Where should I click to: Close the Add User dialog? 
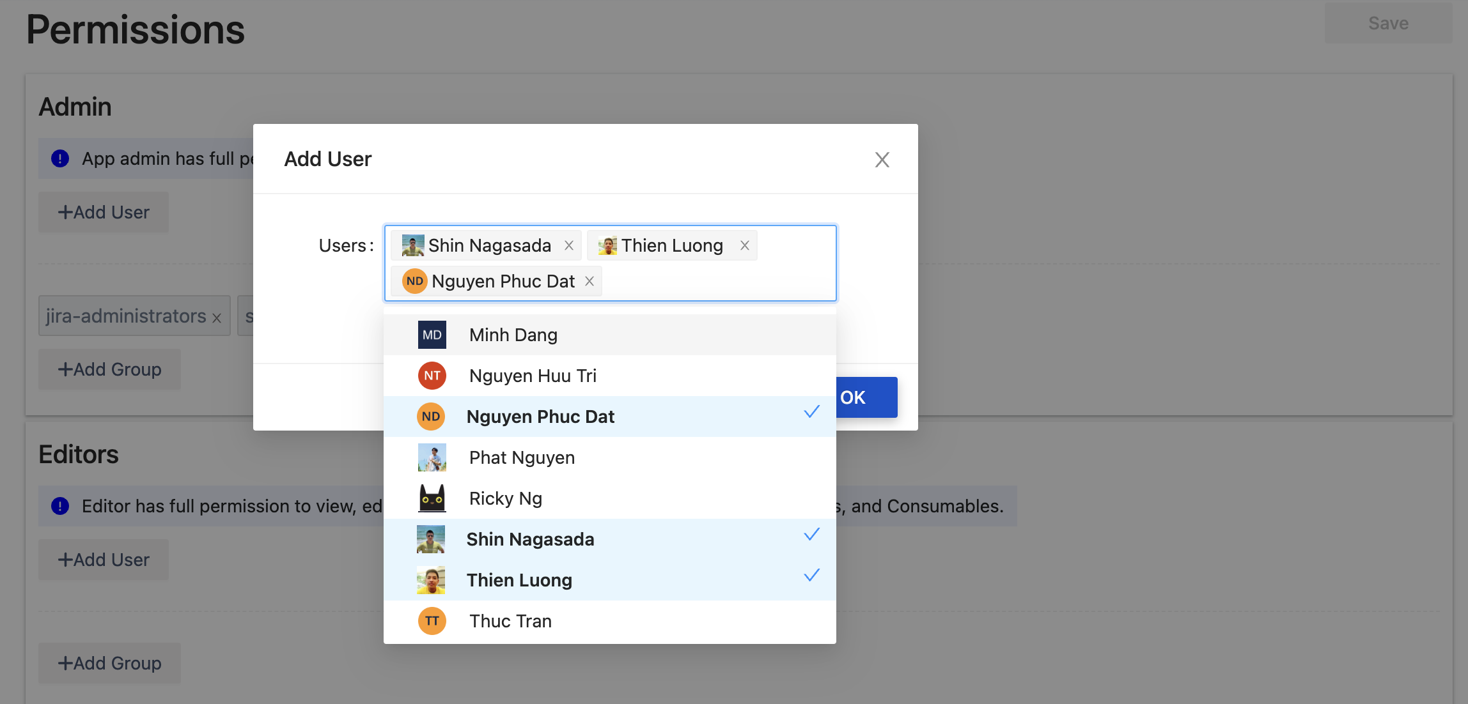click(882, 160)
